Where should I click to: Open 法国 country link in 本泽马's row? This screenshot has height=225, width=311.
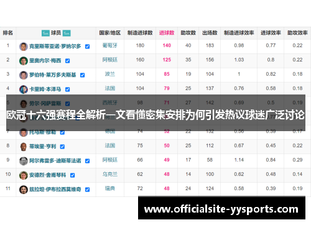(x=110, y=88)
